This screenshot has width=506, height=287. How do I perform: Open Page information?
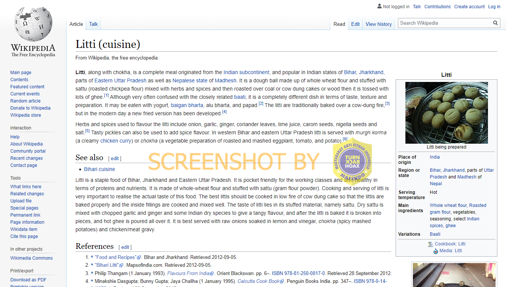click(x=27, y=222)
